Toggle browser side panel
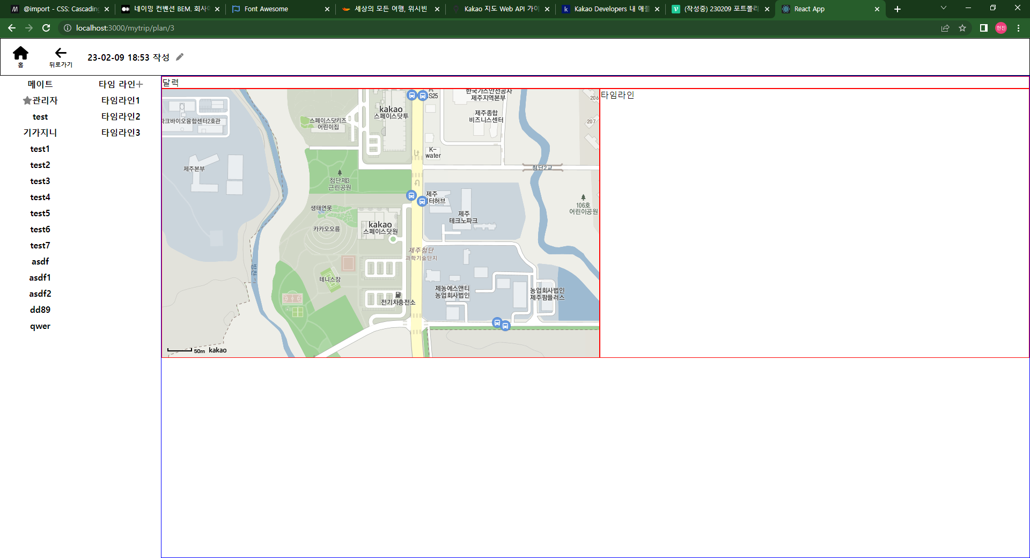Image resolution: width=1030 pixels, height=558 pixels. pos(984,28)
